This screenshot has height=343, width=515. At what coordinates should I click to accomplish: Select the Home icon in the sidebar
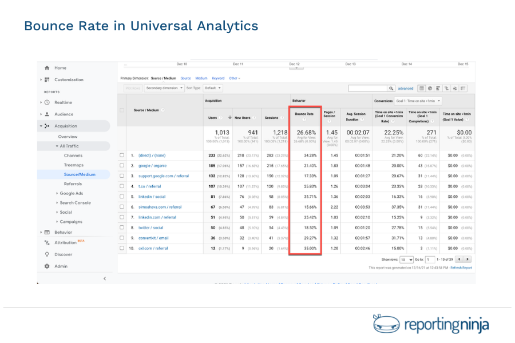[48, 68]
